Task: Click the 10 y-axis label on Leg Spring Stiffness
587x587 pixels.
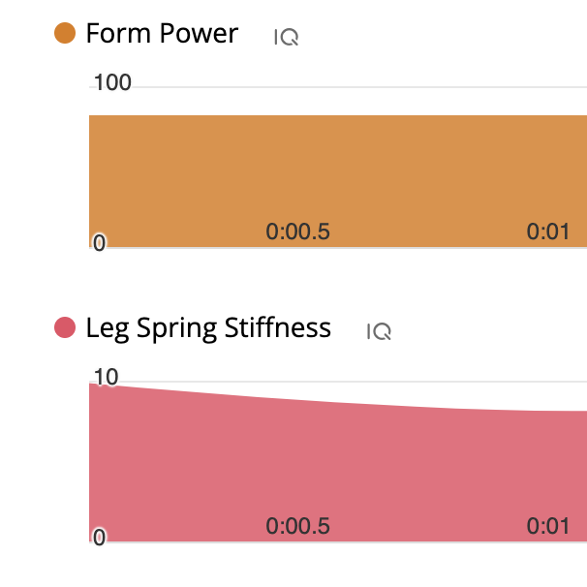Action: tap(107, 377)
